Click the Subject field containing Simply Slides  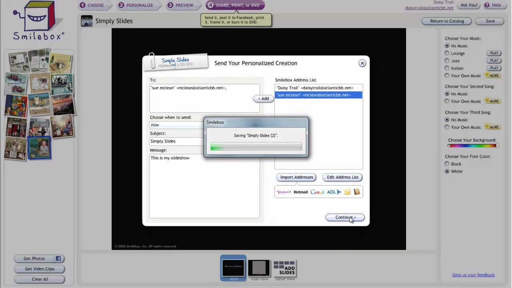176,141
